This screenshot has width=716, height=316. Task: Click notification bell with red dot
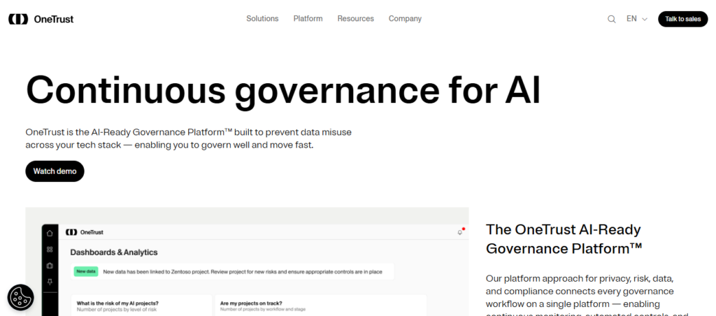pyautogui.click(x=460, y=231)
